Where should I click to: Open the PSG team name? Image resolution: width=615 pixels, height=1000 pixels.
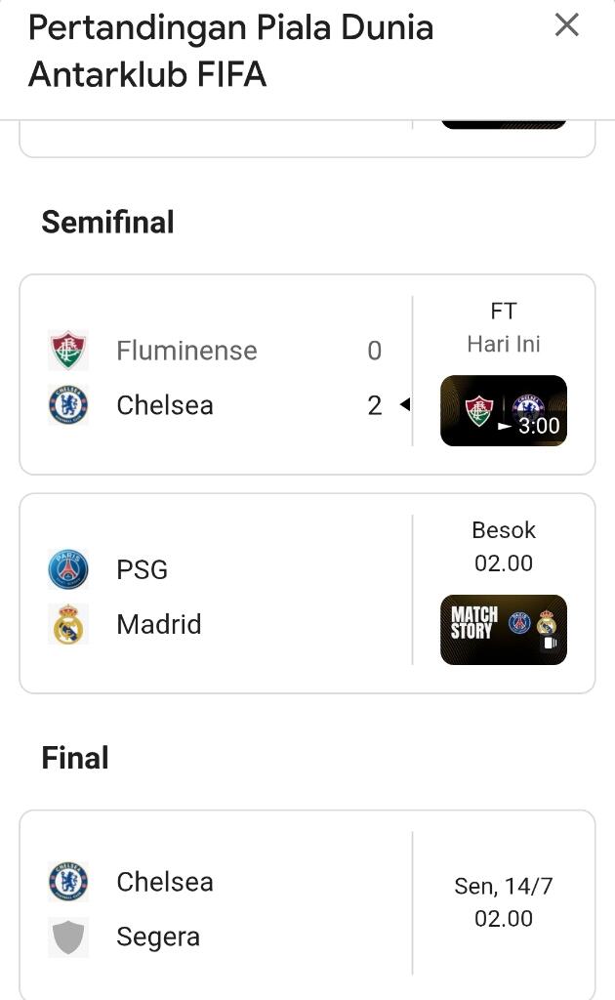pyautogui.click(x=143, y=569)
